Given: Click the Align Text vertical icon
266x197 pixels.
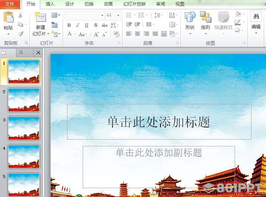Looking at the screenshot, I should (x=172, y=25).
